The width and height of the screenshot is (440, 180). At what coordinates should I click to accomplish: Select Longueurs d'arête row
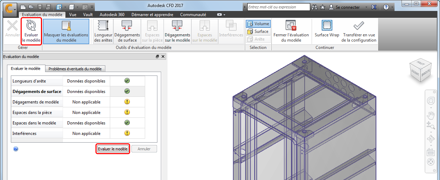click(78, 81)
